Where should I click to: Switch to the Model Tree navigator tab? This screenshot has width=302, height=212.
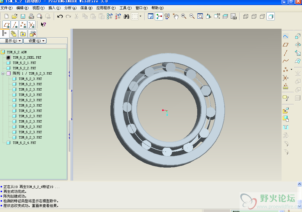(4, 33)
